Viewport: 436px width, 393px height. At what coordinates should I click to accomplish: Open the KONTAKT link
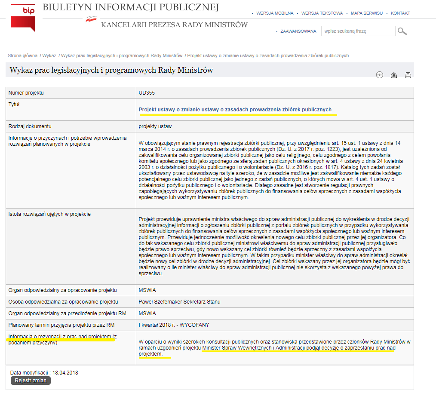(x=400, y=13)
